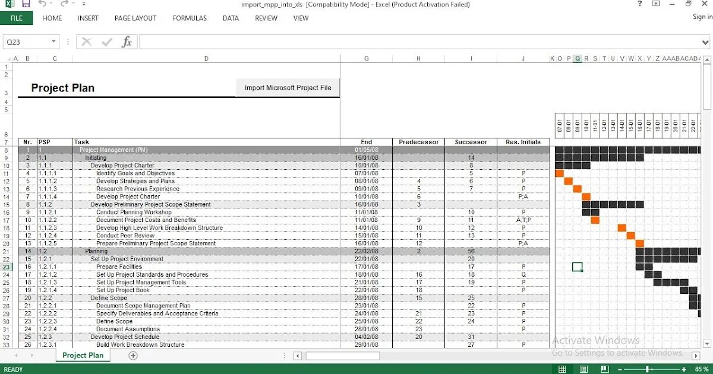Click the Cancel (X) icon in formula bar
The width and height of the screenshot is (713, 374).
(86, 42)
